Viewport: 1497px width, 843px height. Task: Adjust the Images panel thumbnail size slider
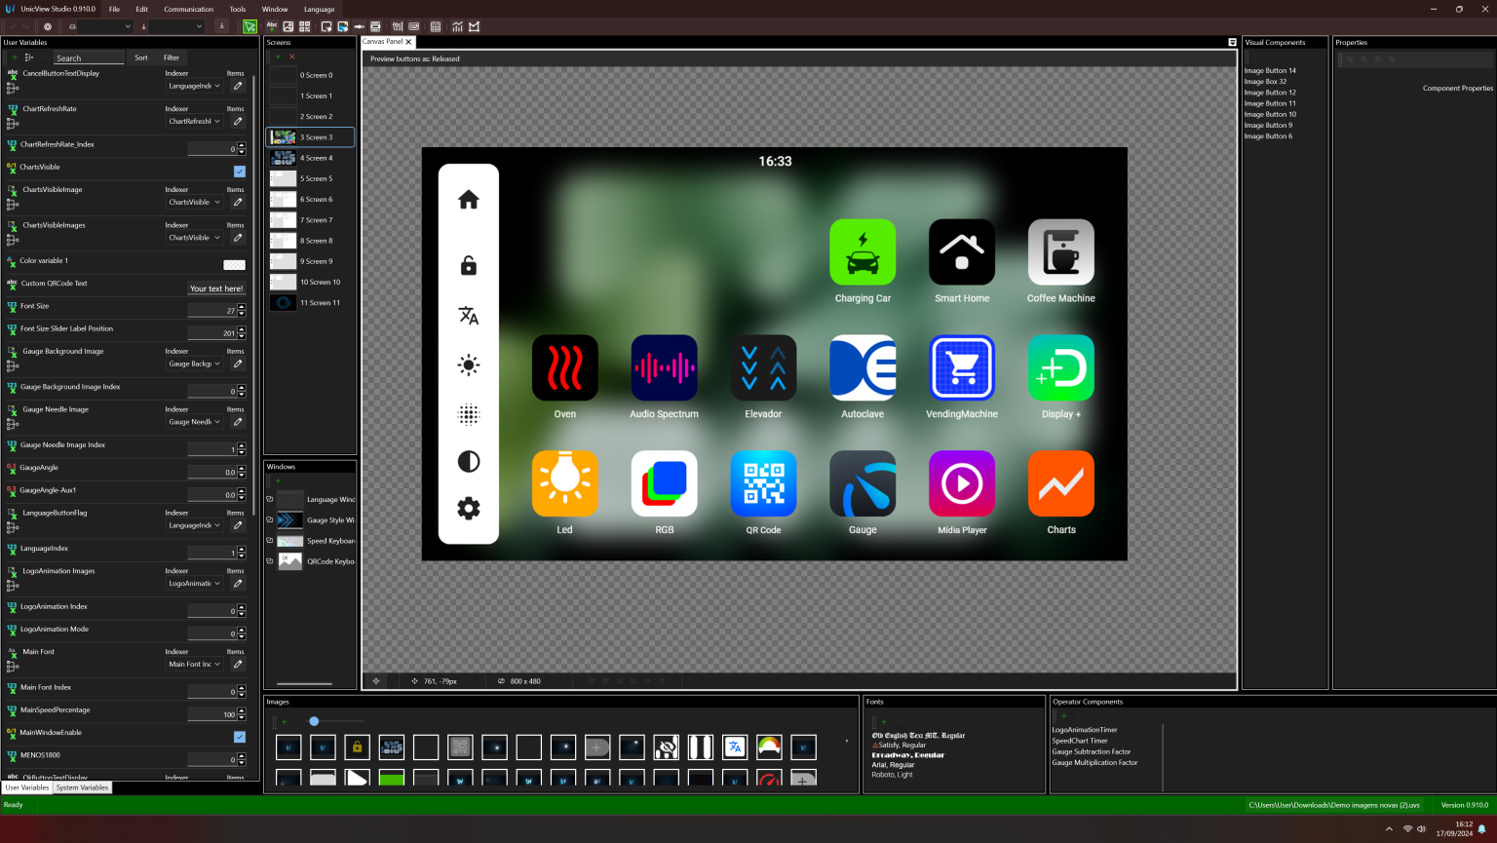(x=314, y=721)
